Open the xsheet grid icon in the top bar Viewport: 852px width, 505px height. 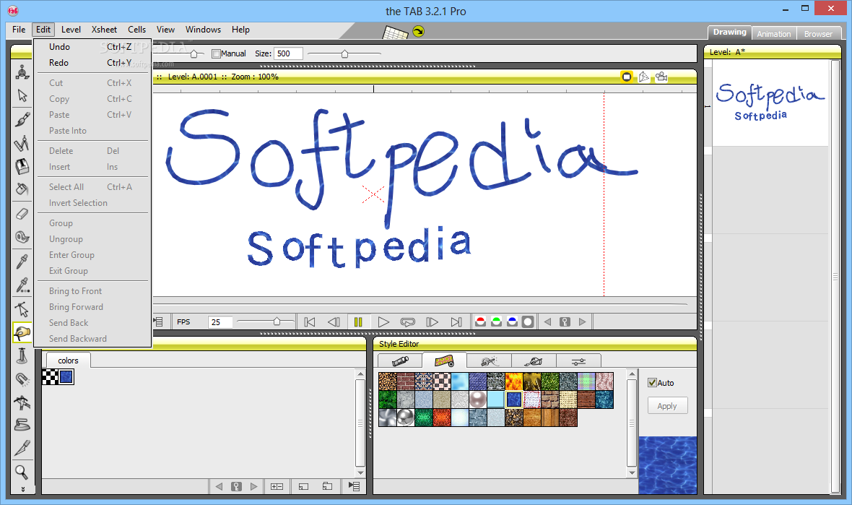(396, 33)
